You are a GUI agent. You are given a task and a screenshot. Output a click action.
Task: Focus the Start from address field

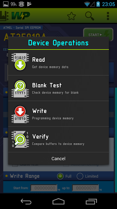click(44, 188)
